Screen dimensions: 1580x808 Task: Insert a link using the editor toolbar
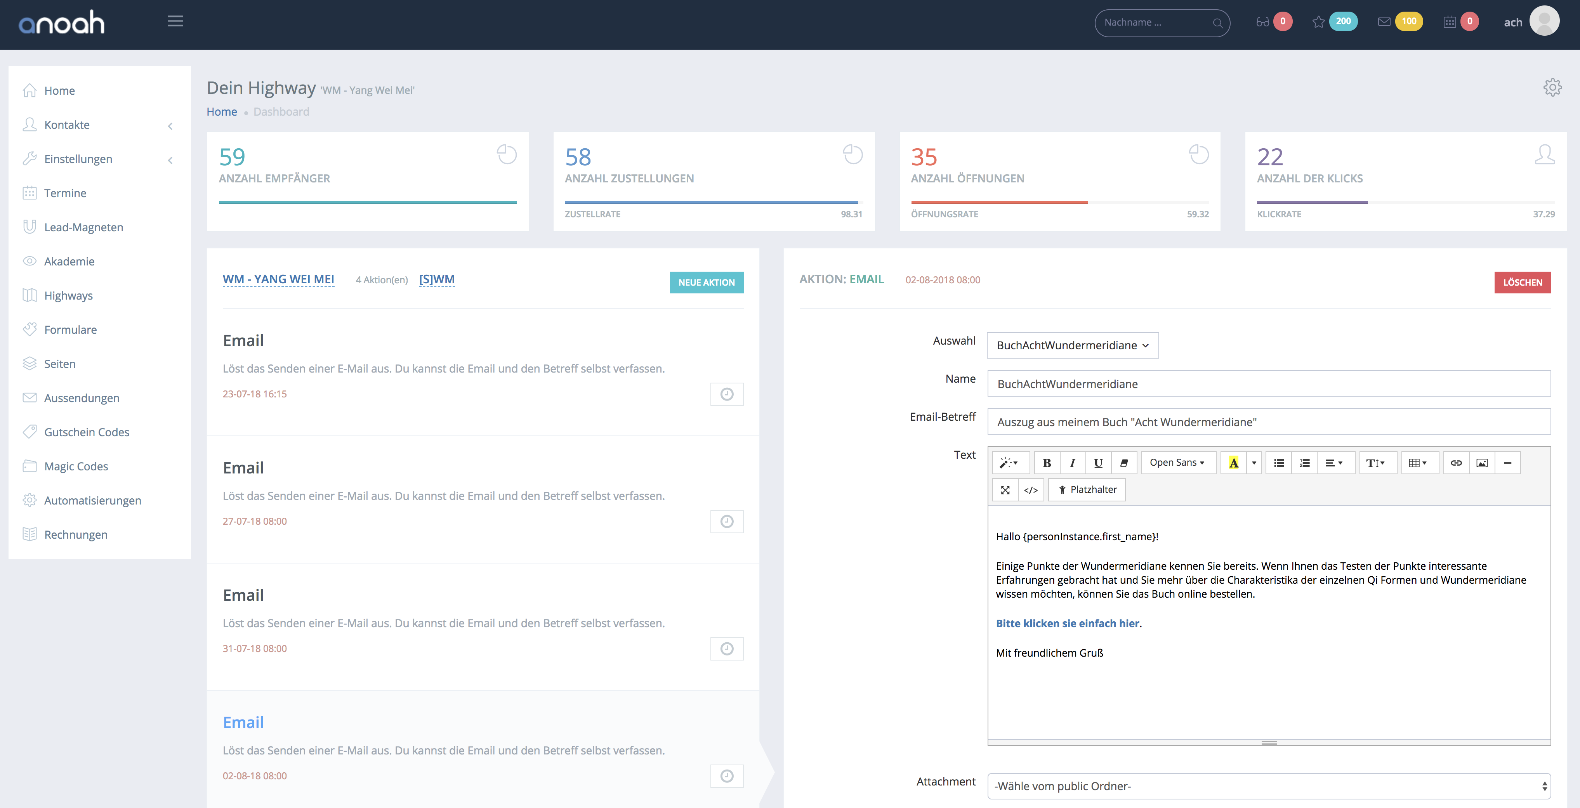point(1456,463)
